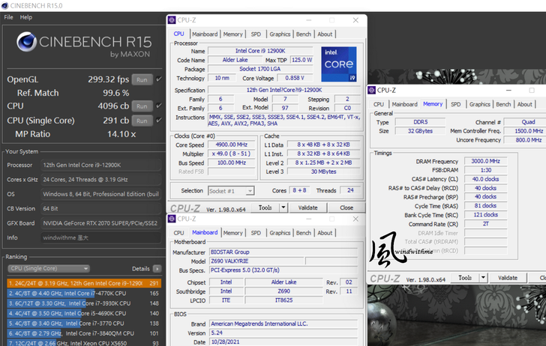This screenshot has width=546, height=346.
Task: Click the Info field showing windwithme
Action: pos(101,237)
